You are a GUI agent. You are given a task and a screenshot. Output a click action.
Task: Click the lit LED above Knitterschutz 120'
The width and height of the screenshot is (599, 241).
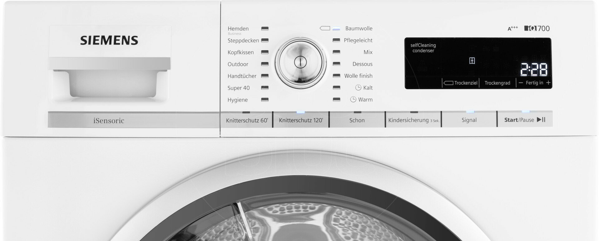(300, 112)
